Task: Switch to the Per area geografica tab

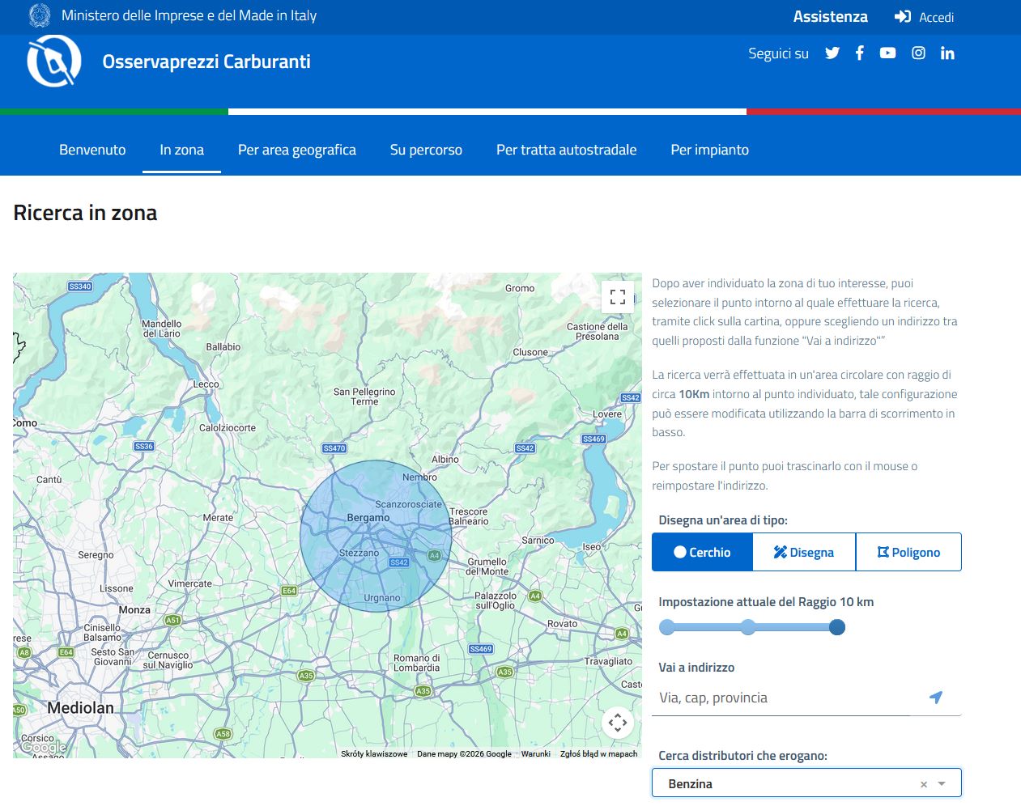Action: pyautogui.click(x=296, y=150)
